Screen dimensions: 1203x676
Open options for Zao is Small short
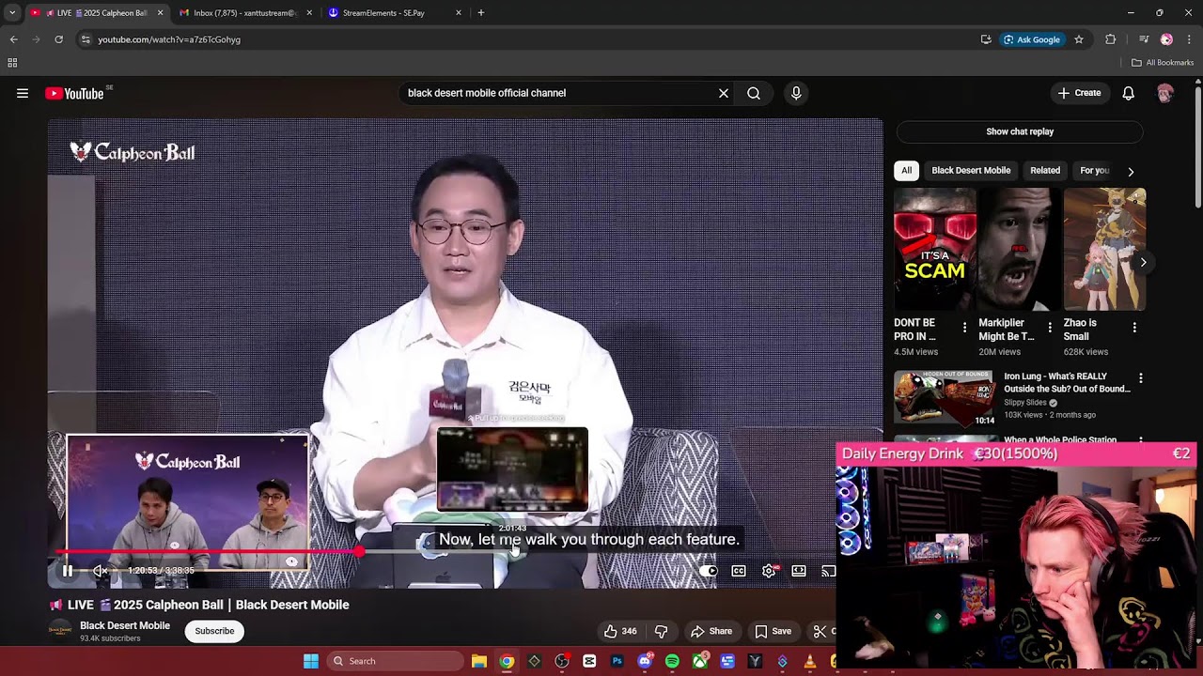[1134, 328]
